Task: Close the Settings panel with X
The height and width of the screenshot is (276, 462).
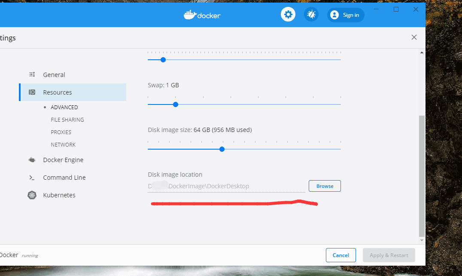Action: pos(414,37)
